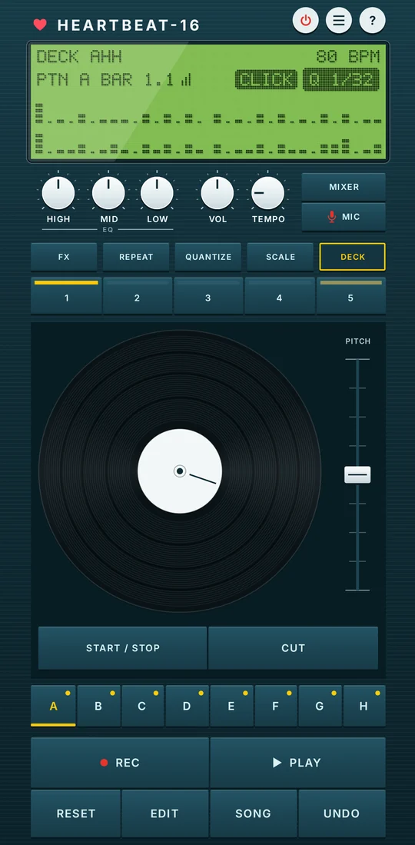Select deck slot 4
This screenshot has width=415, height=845.
click(279, 296)
